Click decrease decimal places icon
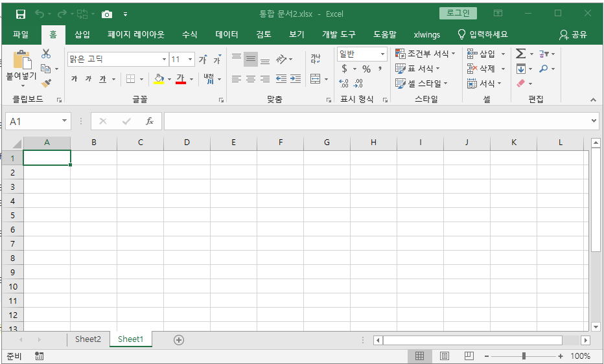 coord(358,83)
